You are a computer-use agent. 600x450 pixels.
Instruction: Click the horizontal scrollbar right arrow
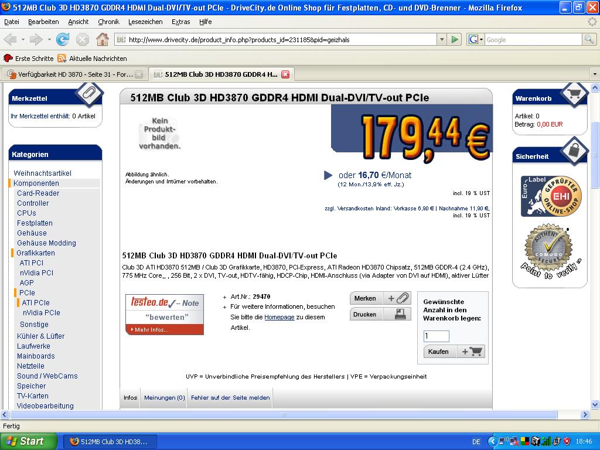tap(584, 414)
